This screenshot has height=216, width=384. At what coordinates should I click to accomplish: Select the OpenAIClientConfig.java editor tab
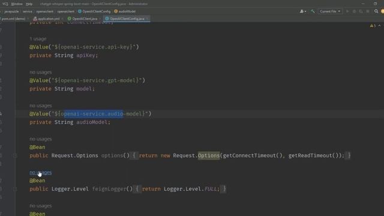point(127,19)
